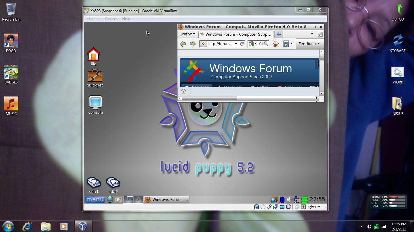Click the blue battery tray icon in Puppy
This screenshot has width=414, height=232.
point(282,199)
